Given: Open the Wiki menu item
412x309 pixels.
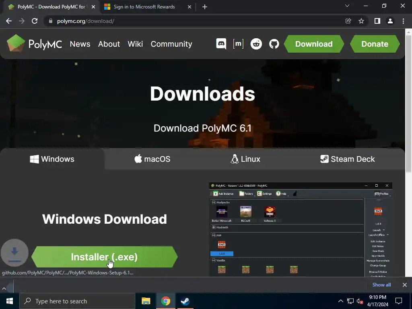Looking at the screenshot, I should coord(135,44).
